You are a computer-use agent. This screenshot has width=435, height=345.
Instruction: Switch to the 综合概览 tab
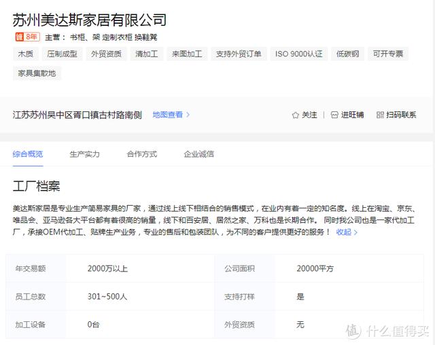(x=28, y=154)
